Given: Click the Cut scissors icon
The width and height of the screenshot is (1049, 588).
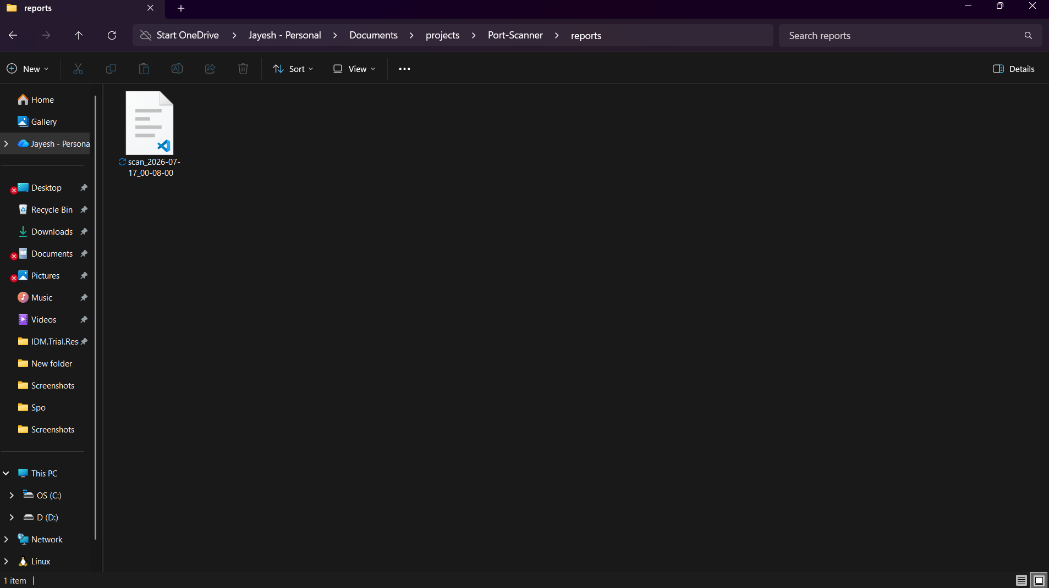Looking at the screenshot, I should (x=78, y=69).
